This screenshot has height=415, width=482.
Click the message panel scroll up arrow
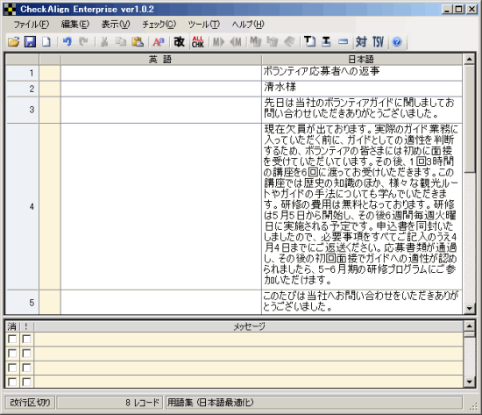469,326
